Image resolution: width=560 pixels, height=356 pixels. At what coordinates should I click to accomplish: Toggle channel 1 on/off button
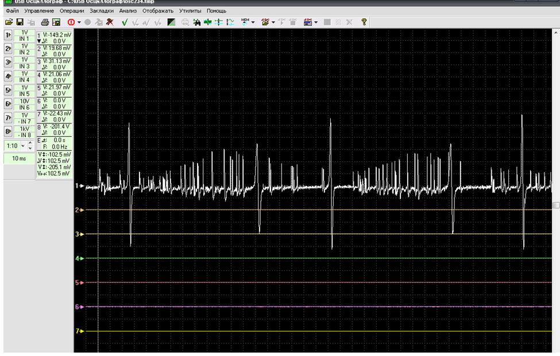point(8,35)
